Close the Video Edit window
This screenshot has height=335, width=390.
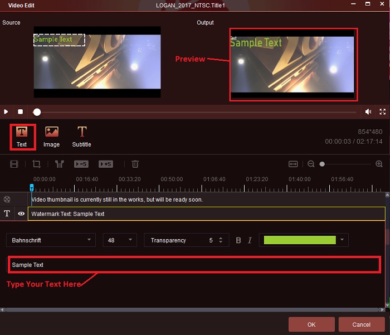point(382,4)
